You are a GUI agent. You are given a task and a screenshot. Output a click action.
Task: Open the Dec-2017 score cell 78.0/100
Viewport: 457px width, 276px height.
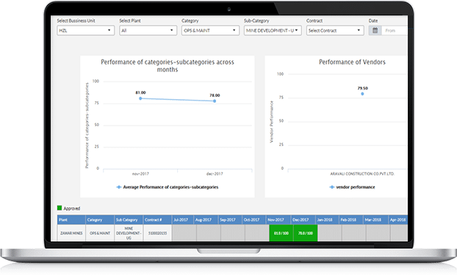point(306,233)
